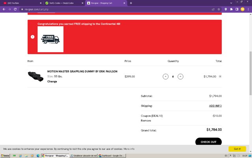Open the yellow profile avatar
The height and width of the screenshot is (158, 252).
(243, 9)
